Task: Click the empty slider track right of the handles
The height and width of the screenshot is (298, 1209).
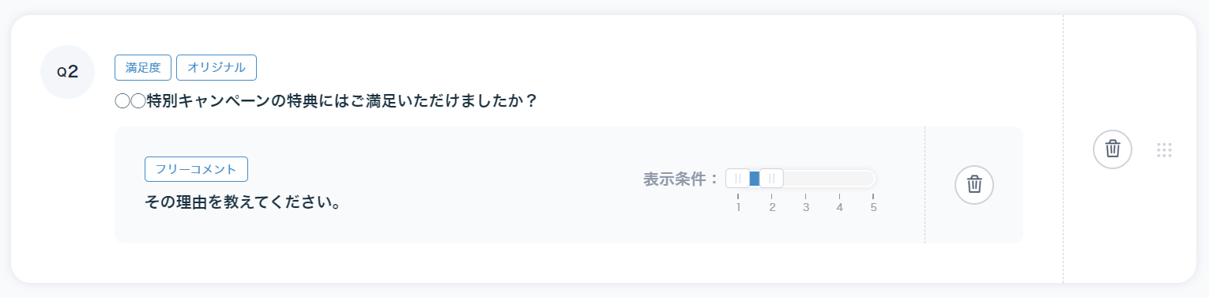Action: coord(829,179)
